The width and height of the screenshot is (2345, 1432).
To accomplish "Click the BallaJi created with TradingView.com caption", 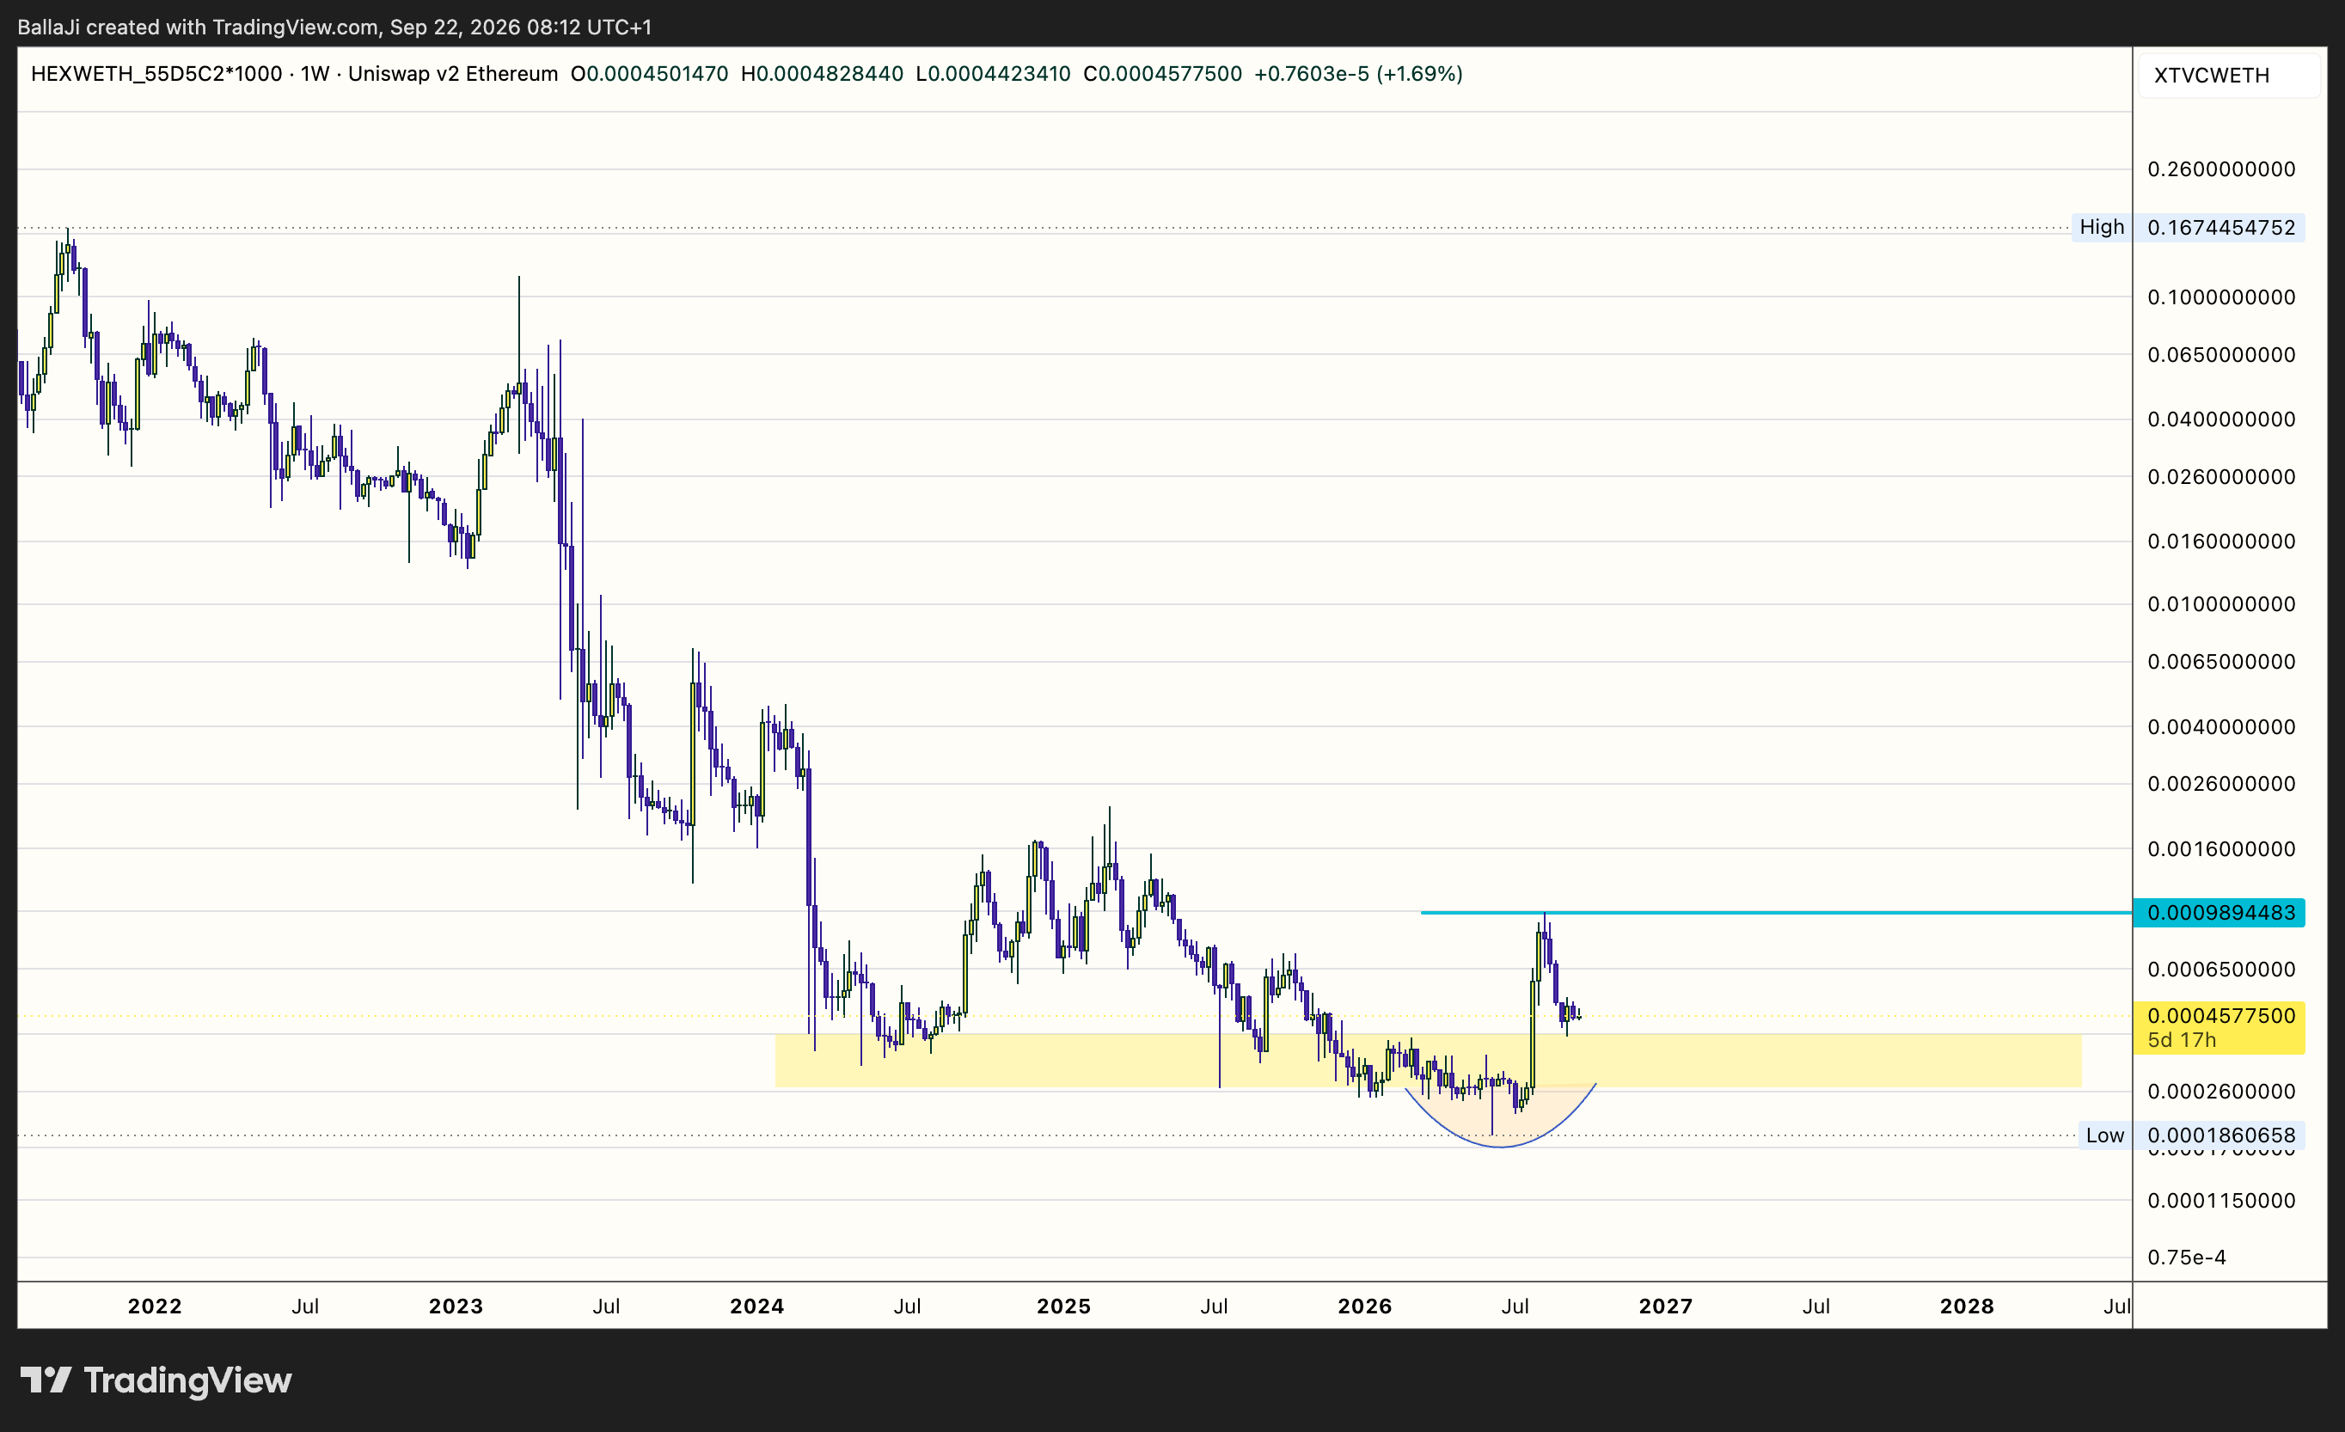I will coord(334,27).
